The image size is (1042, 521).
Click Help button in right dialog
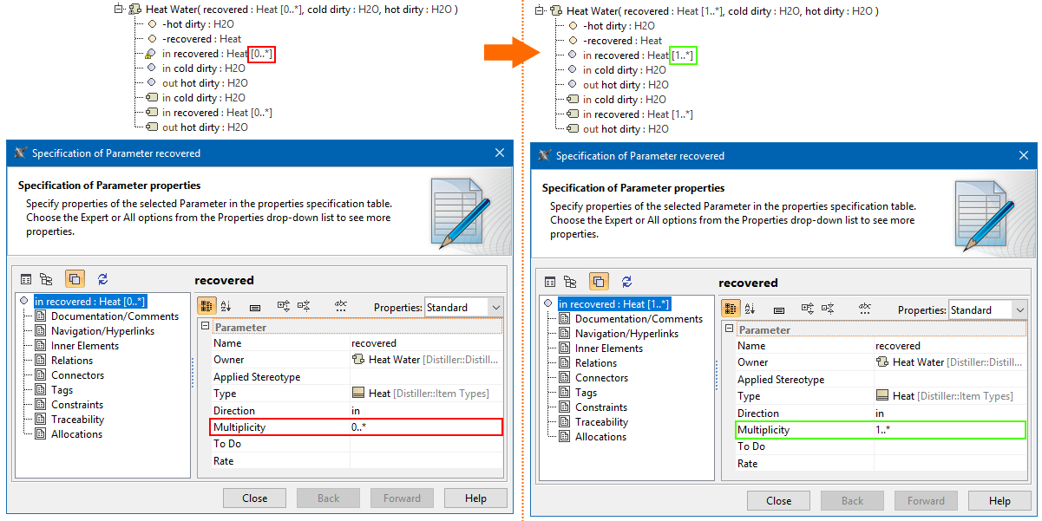(x=1000, y=501)
